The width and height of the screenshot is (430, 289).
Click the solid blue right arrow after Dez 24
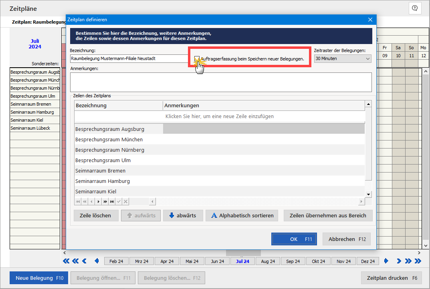point(386,261)
